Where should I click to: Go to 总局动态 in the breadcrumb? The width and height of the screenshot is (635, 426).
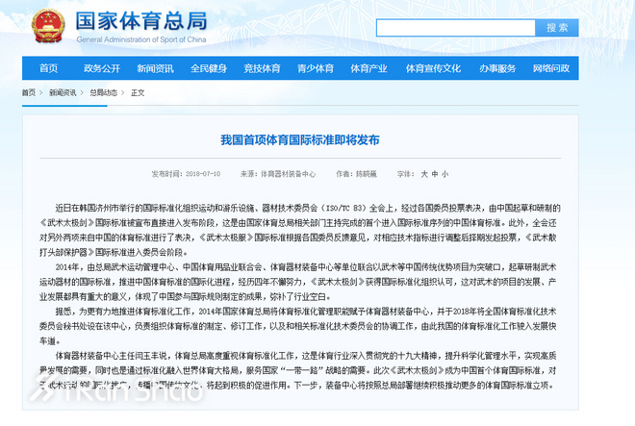point(103,92)
